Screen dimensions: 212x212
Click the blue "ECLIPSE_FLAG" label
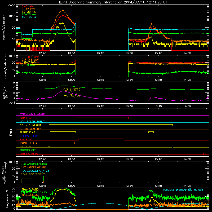tap(29, 136)
